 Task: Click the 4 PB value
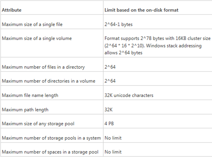[109, 124]
